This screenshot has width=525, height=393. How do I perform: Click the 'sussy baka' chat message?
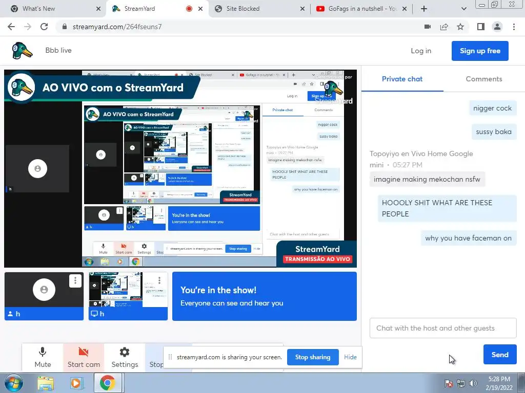(x=494, y=132)
